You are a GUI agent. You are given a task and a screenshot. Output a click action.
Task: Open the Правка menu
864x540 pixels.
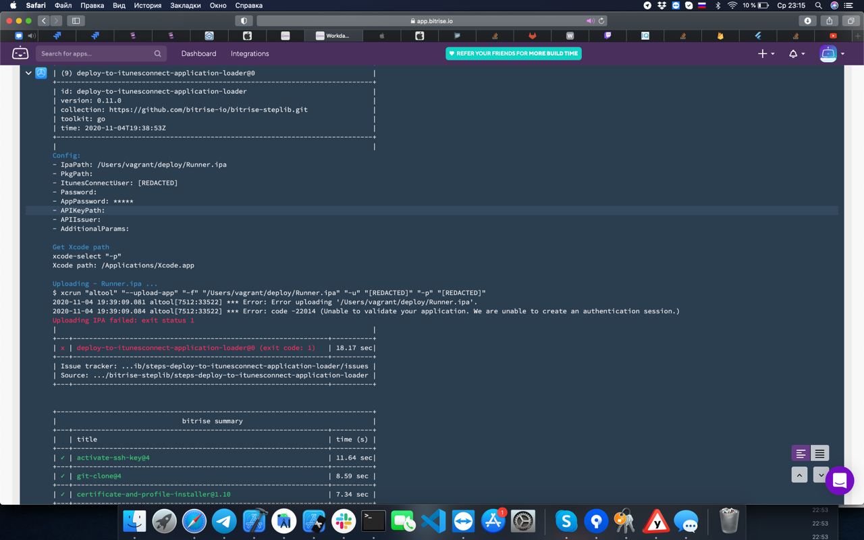[92, 5]
